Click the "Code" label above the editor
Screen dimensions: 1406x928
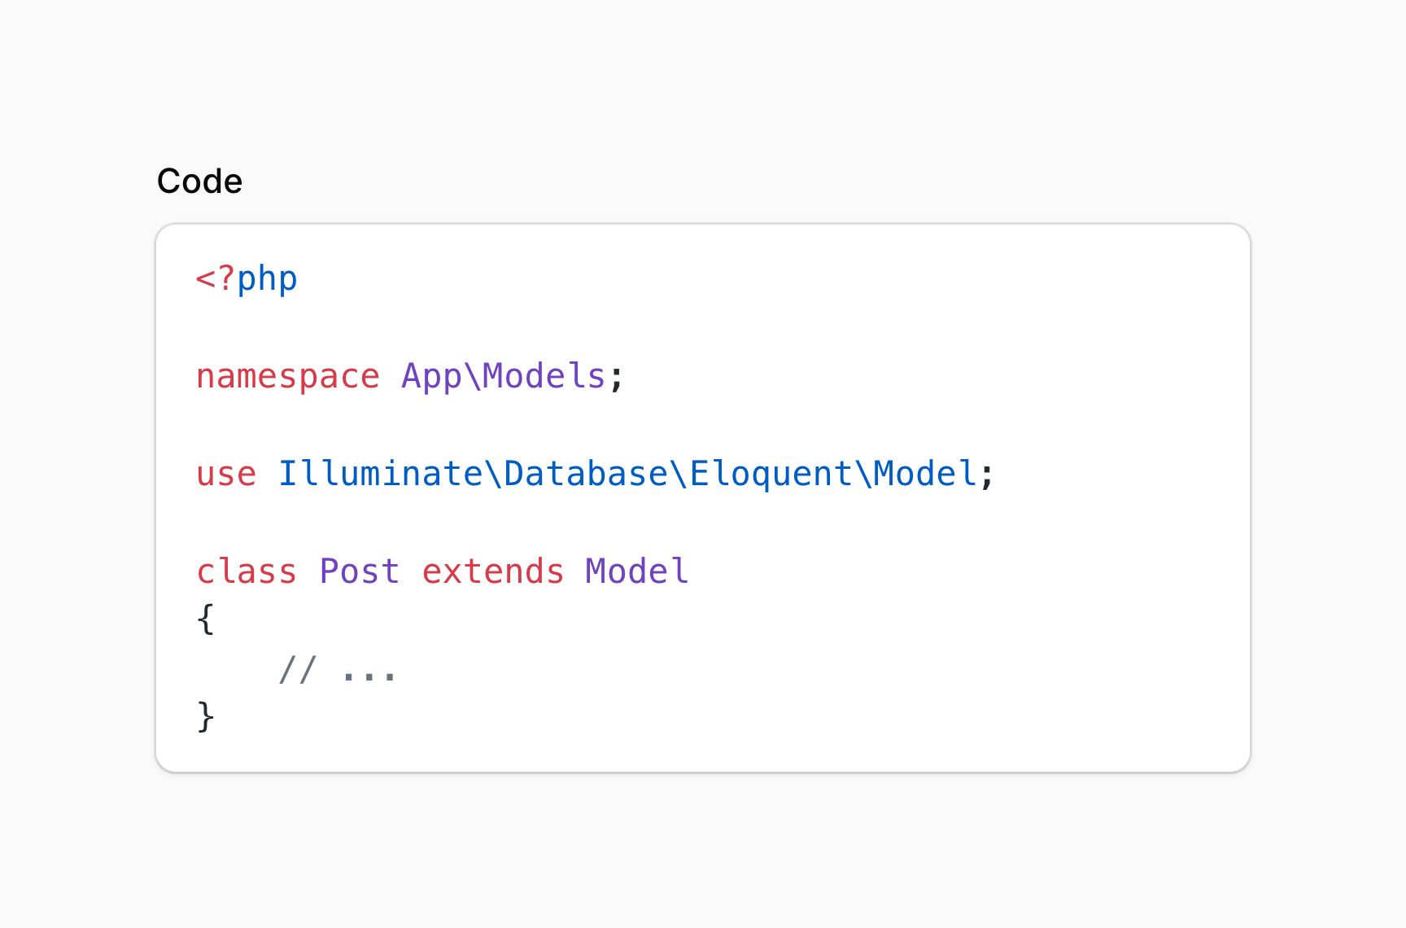pos(199,181)
